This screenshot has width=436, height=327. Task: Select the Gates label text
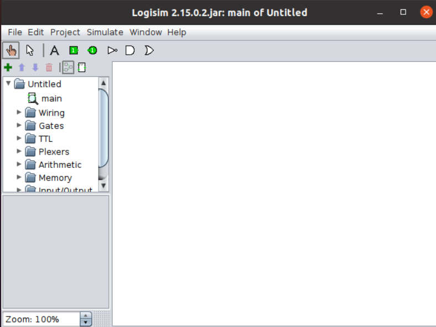pyautogui.click(x=51, y=126)
